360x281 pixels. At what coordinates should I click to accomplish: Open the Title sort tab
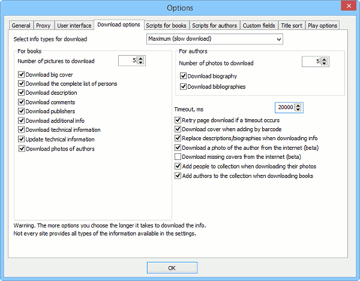coord(292,25)
